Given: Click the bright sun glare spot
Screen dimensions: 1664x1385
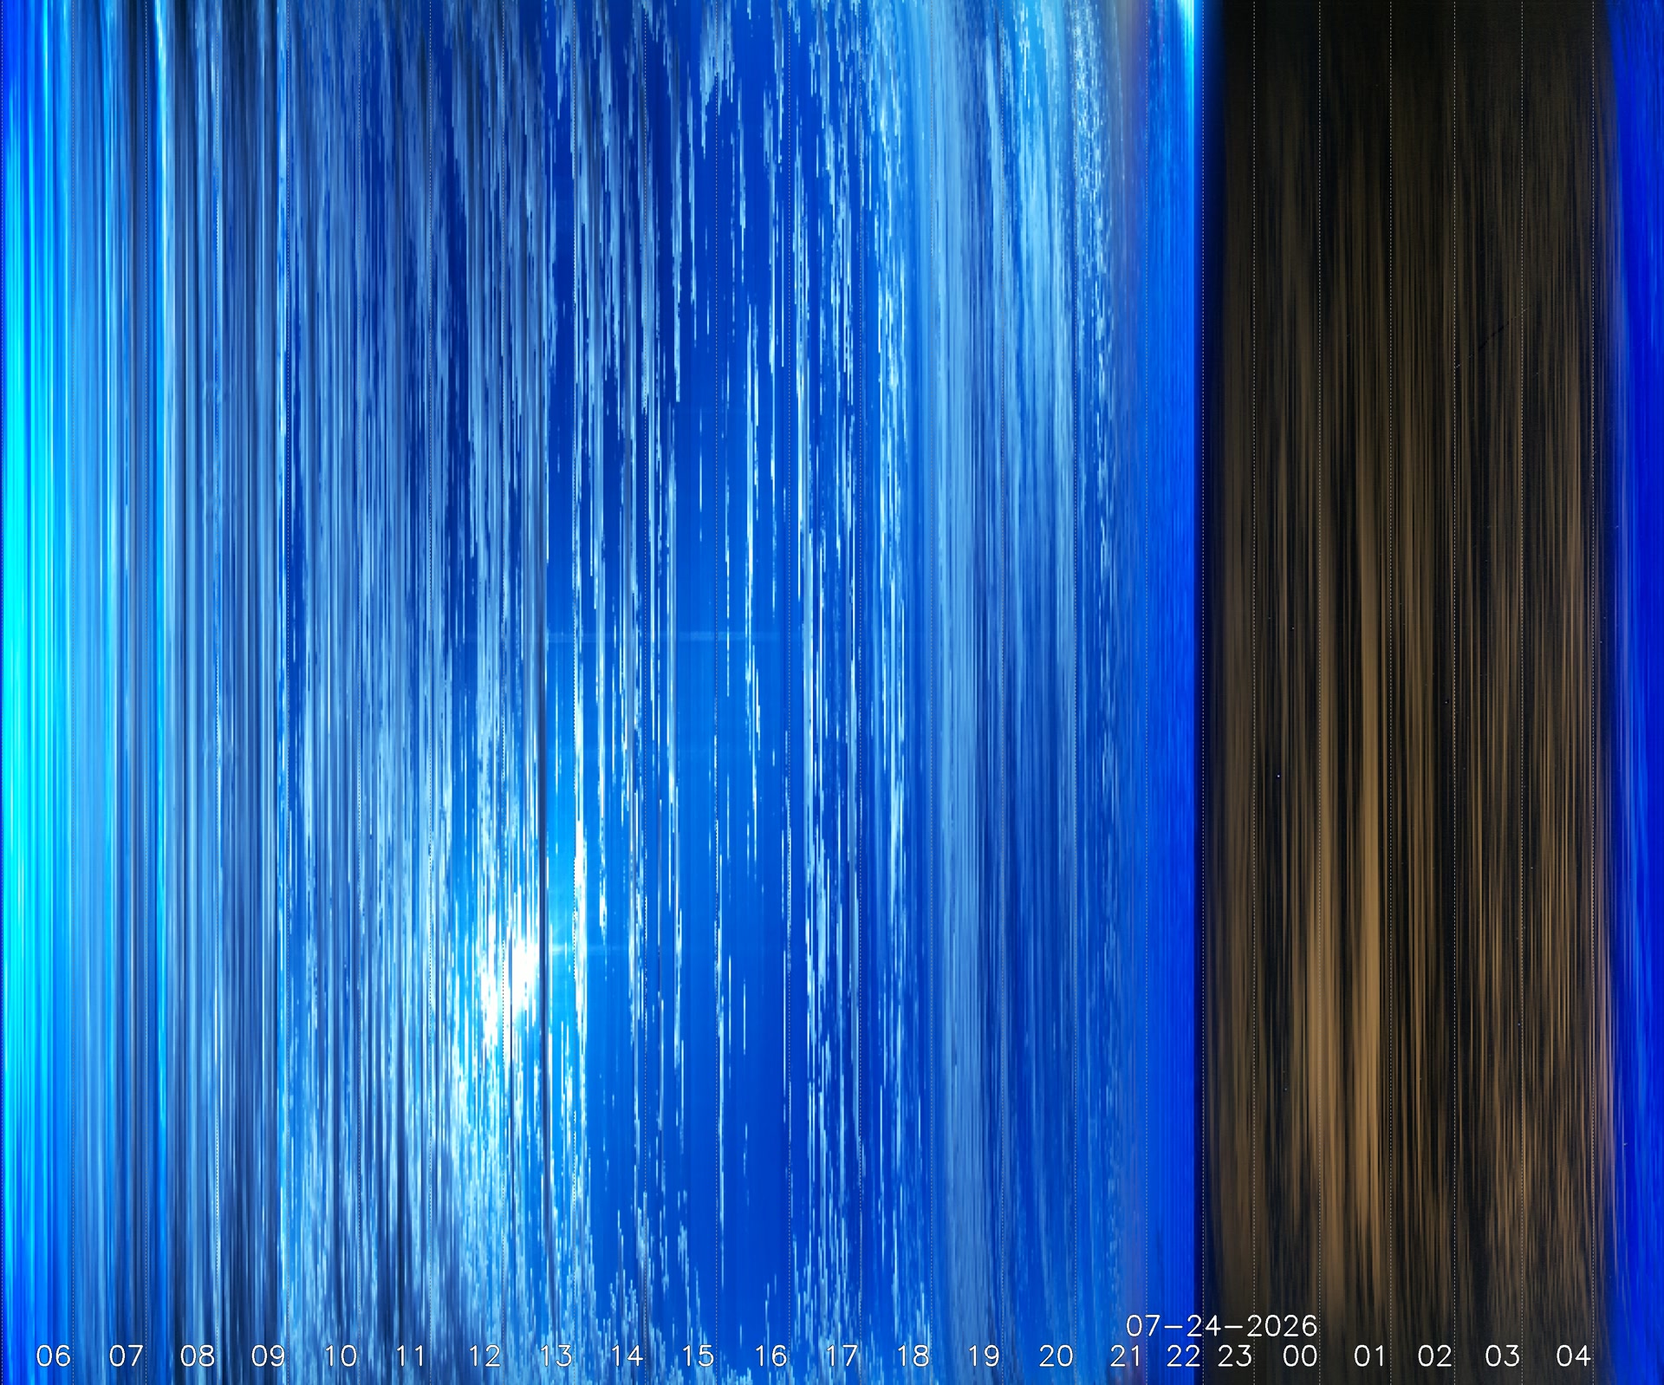Looking at the screenshot, I should pyautogui.click(x=520, y=966).
